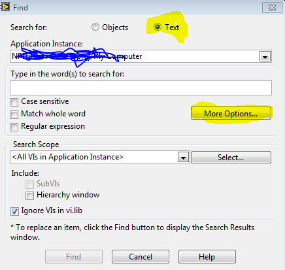Open the Application Instance dropdown arrow
This screenshot has height=270, width=285.
[265, 56]
